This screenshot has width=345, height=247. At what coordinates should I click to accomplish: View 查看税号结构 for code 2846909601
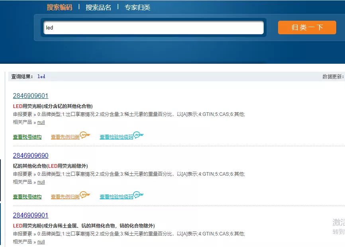point(27,137)
